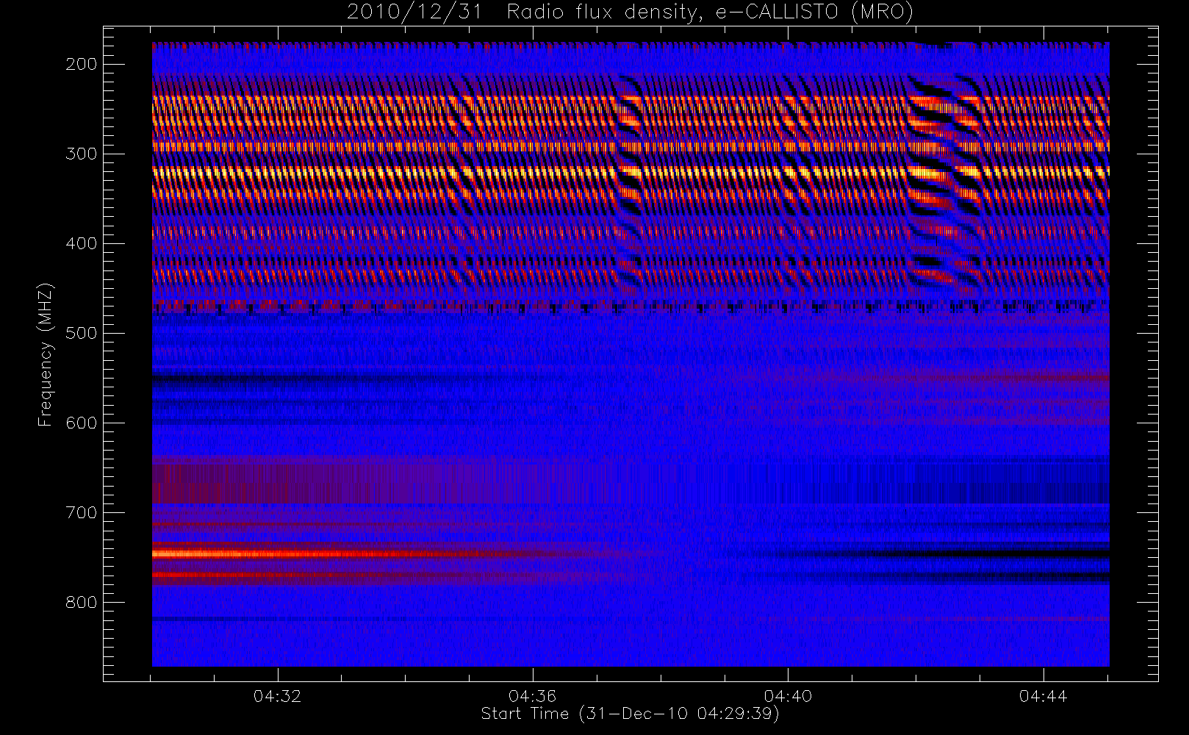Image resolution: width=1189 pixels, height=735 pixels.
Task: Click the plot title text 'Radio flux density, e-CALLISTO (MRO)'
Action: 710,12
